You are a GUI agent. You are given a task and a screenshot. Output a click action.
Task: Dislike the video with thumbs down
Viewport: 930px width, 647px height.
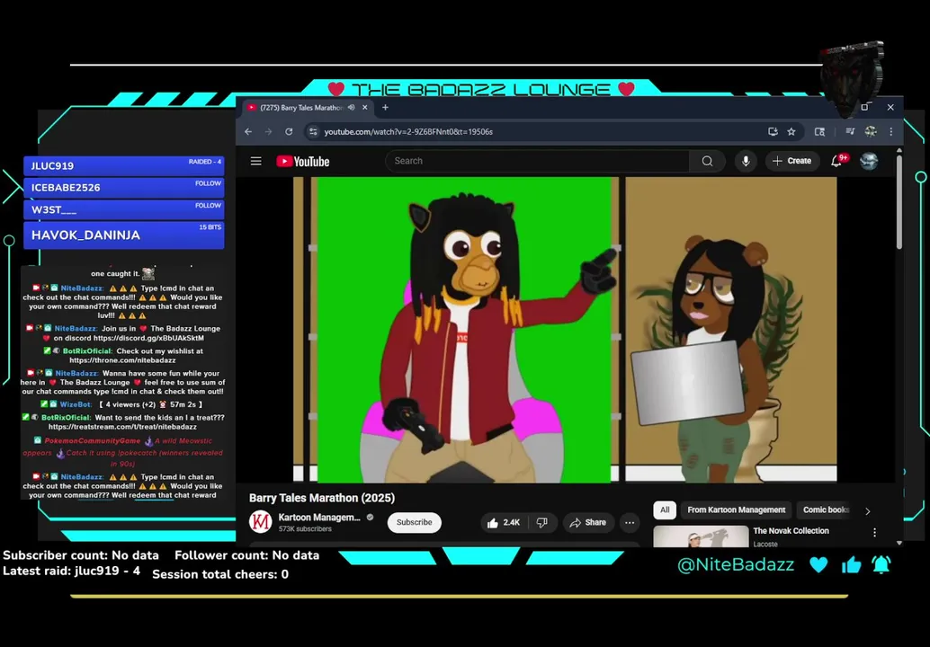click(x=542, y=523)
